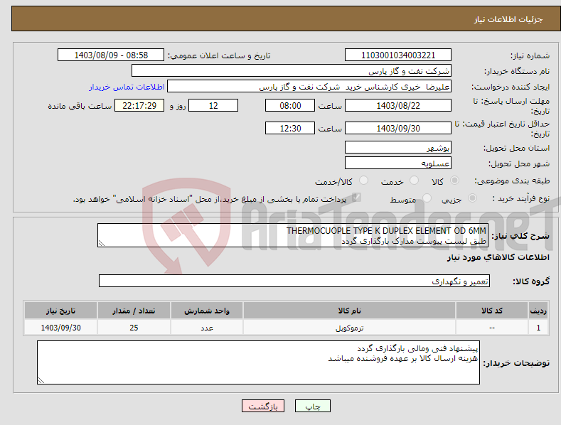Viewport: 561px width, 425px height.
Task: Click the announcement date field 1403/08/09 - 08:58
Action: pyautogui.click(x=111, y=55)
